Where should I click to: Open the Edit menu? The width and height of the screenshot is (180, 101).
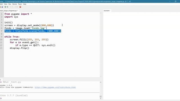click(x=1, y=4)
